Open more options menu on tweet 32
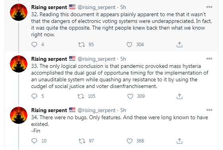This screenshot has width=223, height=150. point(209,7)
